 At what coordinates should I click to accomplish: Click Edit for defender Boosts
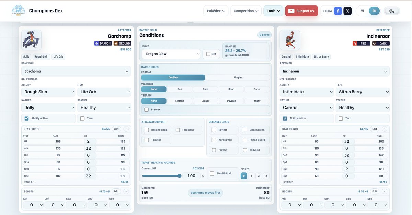375,191
